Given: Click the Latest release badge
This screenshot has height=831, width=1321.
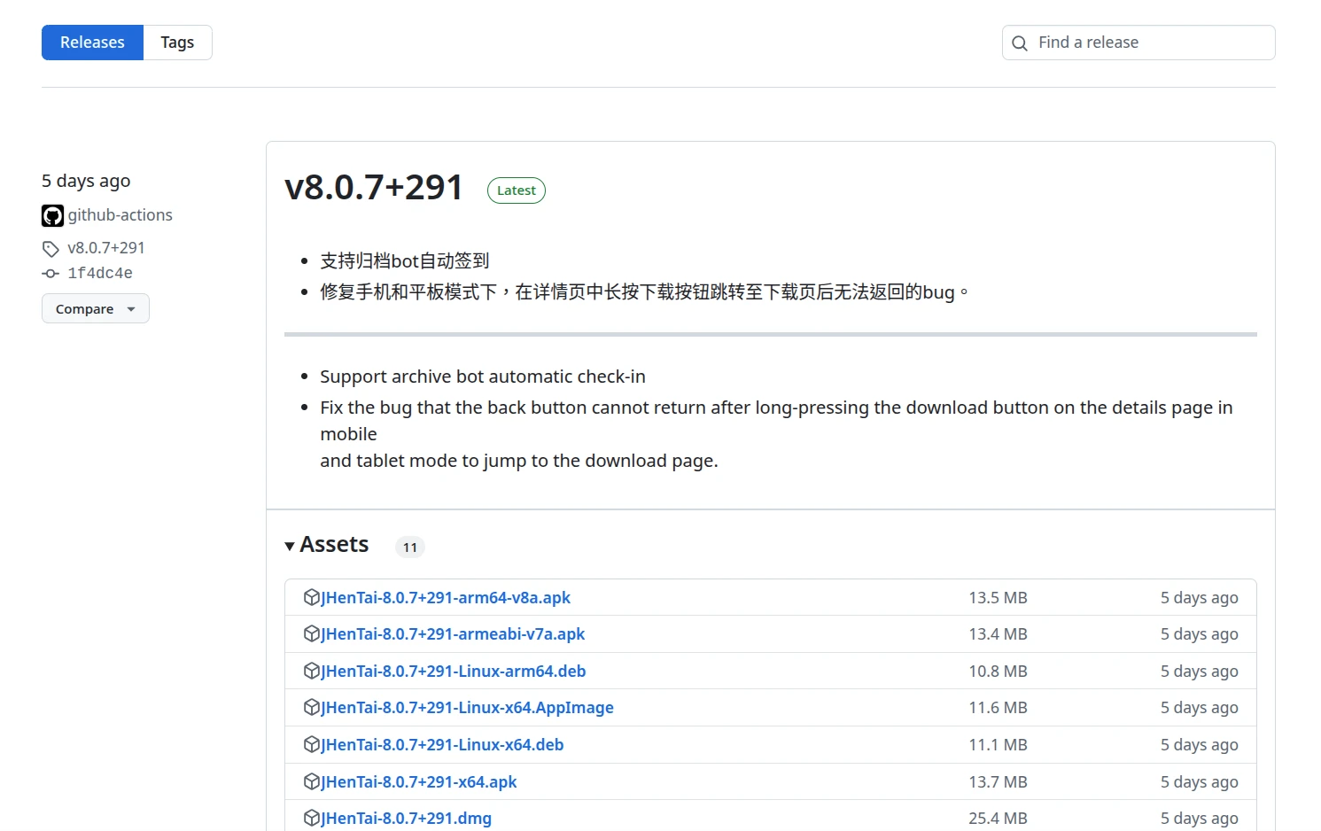Looking at the screenshot, I should (516, 190).
